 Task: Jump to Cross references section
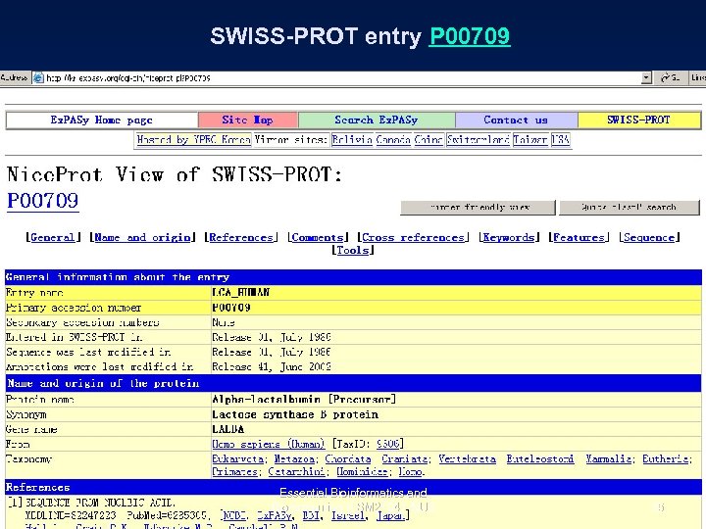(x=413, y=237)
